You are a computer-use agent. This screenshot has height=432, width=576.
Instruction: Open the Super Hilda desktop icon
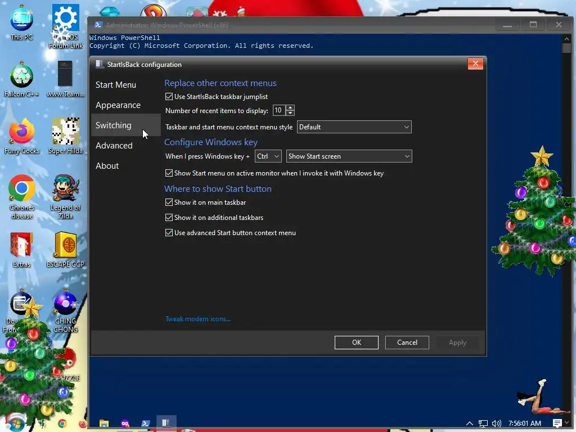point(65,136)
